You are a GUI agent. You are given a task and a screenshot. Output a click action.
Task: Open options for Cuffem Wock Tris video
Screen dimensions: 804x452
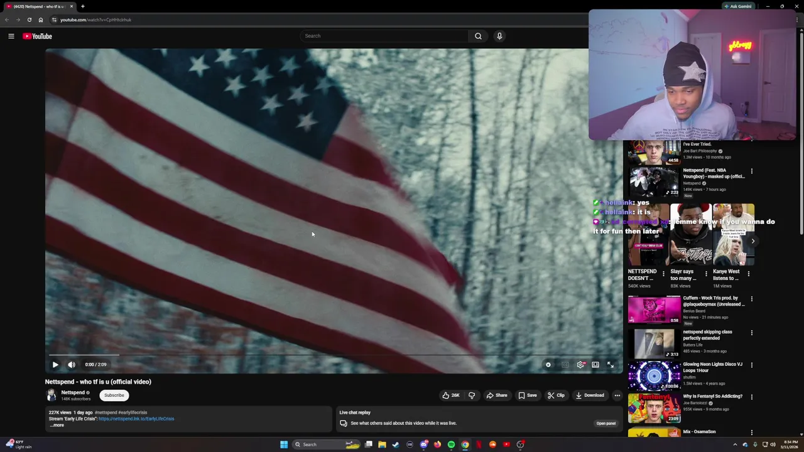click(x=751, y=299)
